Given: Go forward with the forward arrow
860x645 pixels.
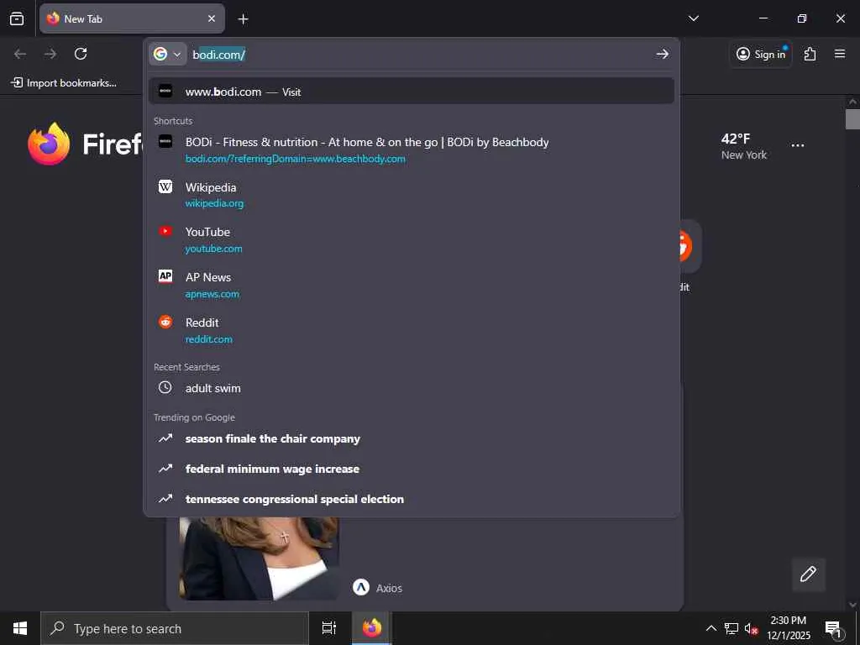Looking at the screenshot, I should [50, 54].
